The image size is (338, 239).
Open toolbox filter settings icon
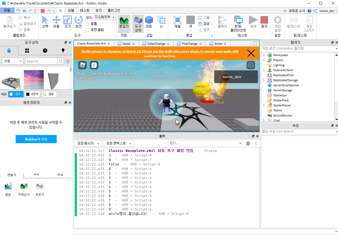tap(68, 61)
